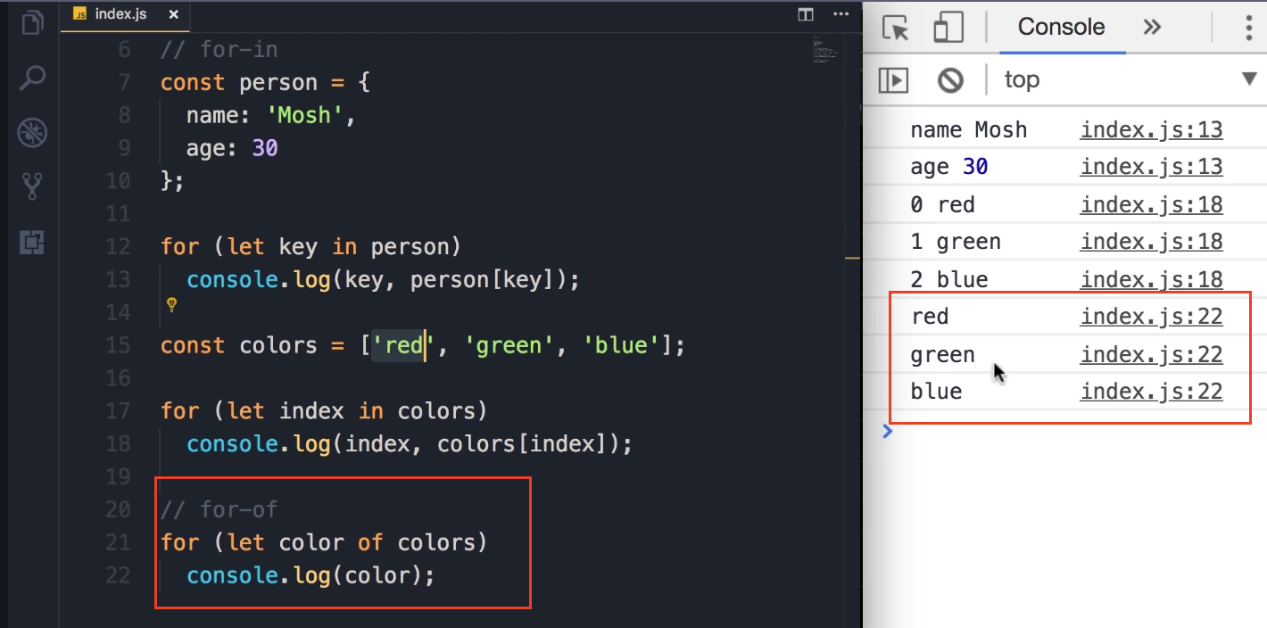Open the Source Control icon
This screenshot has width=1267, height=628.
tap(32, 186)
